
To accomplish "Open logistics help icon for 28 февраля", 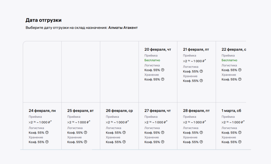I will (x=201, y=133).
